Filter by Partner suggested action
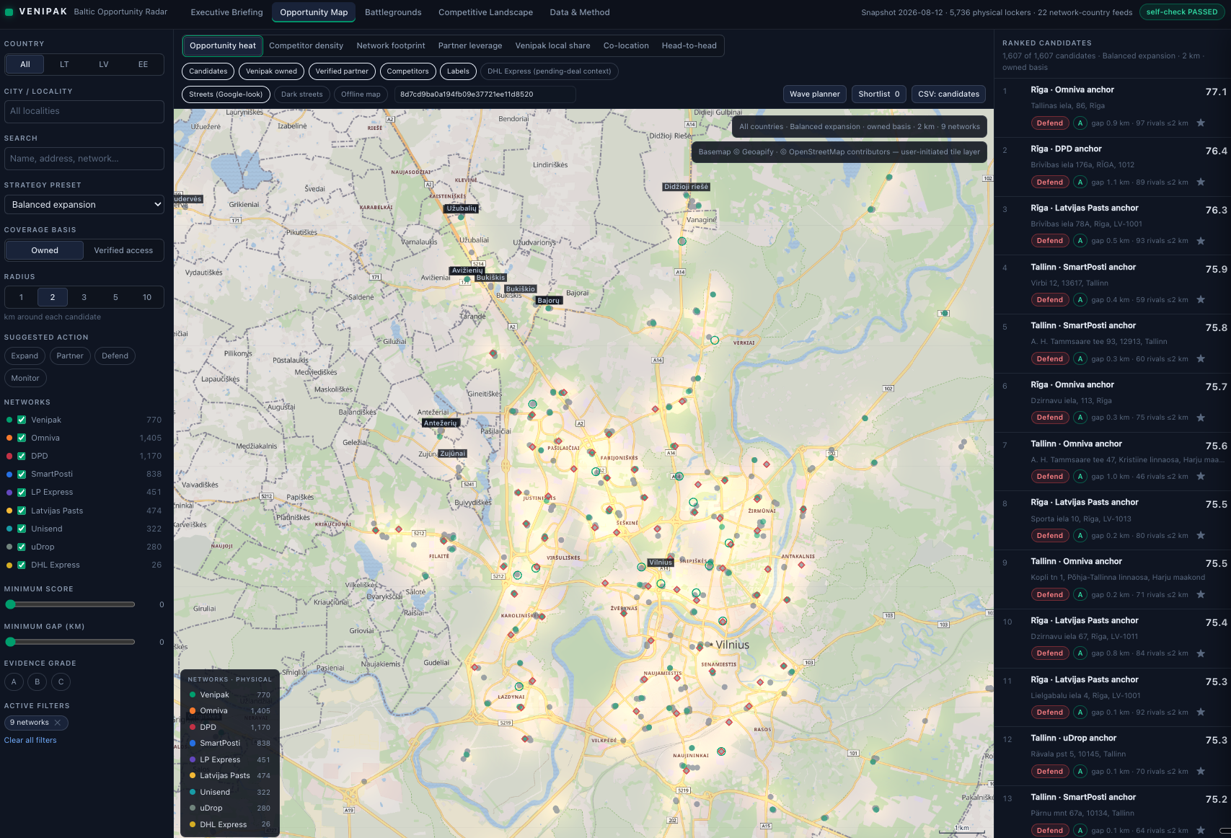Screen dimensions: 1231x838 [70, 356]
